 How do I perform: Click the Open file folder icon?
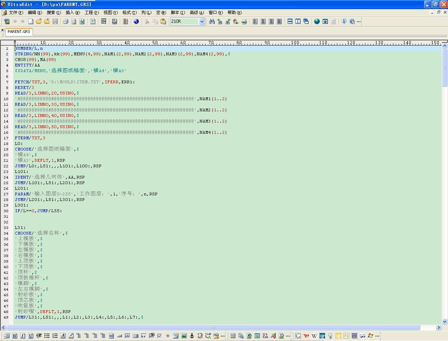[39, 21]
